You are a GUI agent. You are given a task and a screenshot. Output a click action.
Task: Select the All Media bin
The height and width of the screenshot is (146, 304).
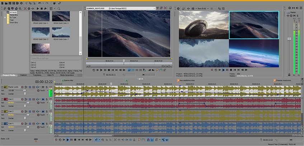[x=13, y=12]
